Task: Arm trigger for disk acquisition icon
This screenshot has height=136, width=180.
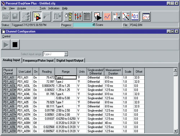Action: click(37, 16)
